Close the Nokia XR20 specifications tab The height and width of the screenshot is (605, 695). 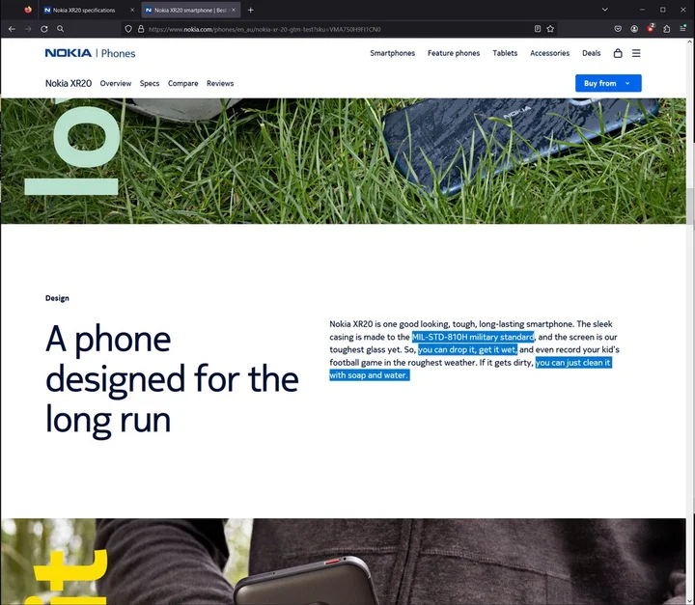pyautogui.click(x=132, y=10)
